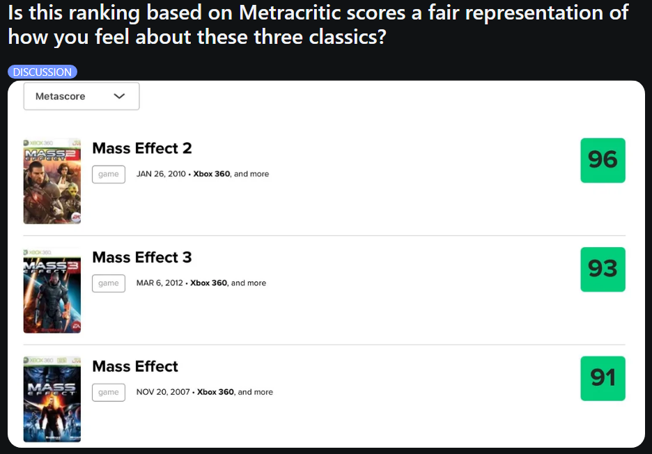Click the green 93 score badge
Viewport: 652px width, 454px height.
[603, 269]
